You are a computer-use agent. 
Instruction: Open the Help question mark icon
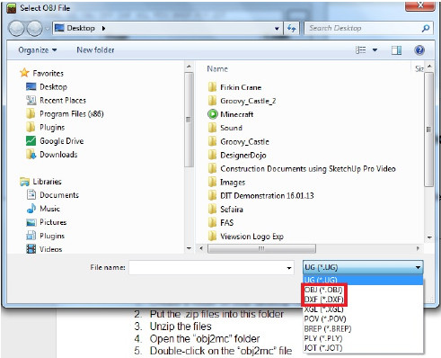click(x=419, y=50)
